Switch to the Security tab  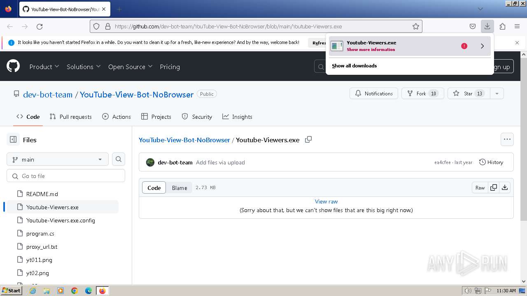[197, 117]
